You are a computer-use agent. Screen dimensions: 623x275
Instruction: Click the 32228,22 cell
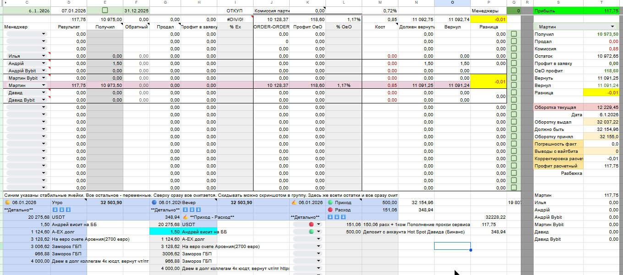(x=489, y=217)
